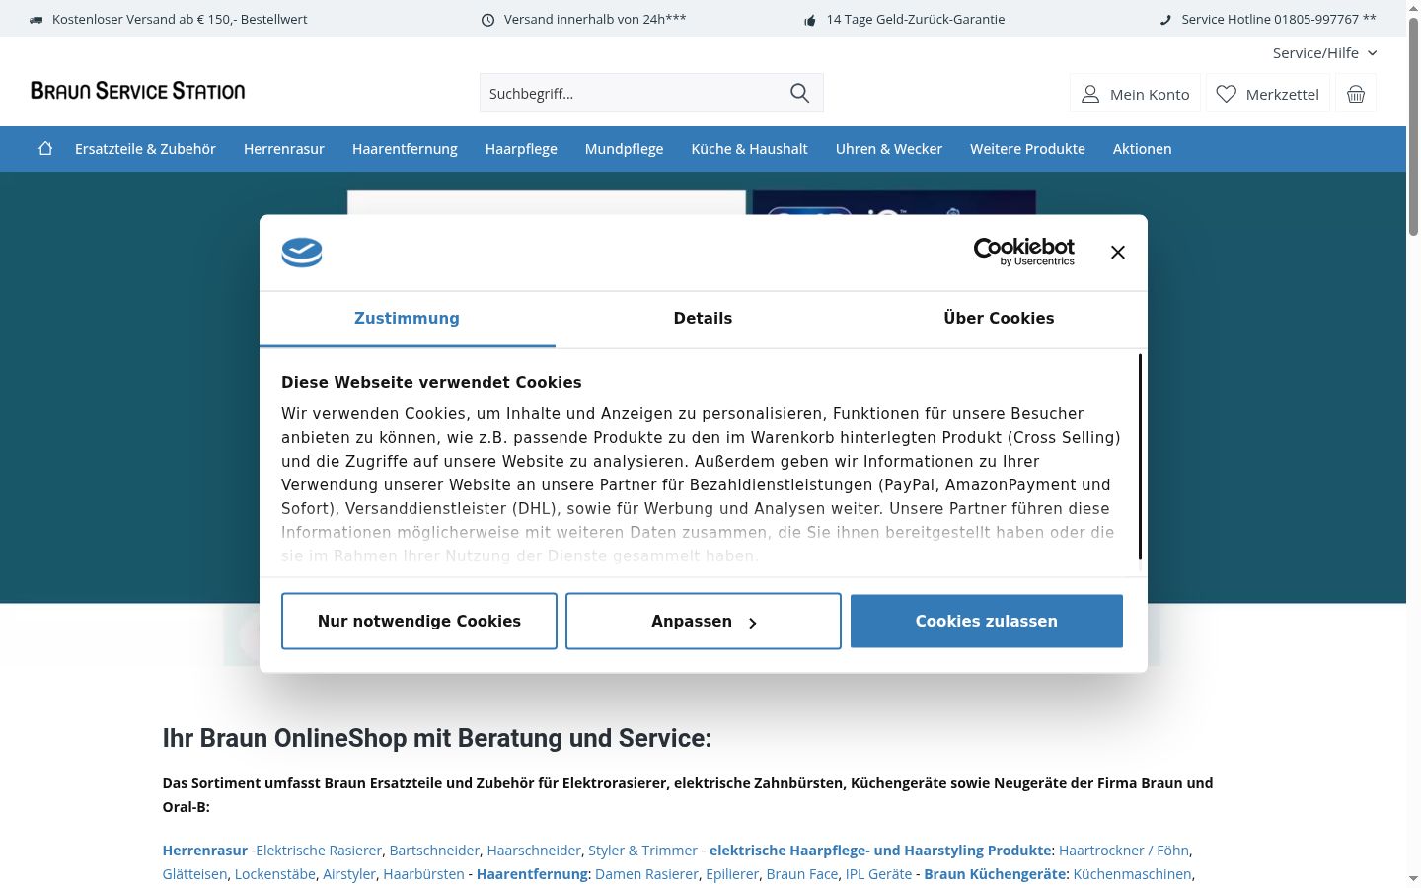Viewport: 1421px width, 888px height.
Task: Open the Lockenstäbe link
Action: click(x=275, y=873)
